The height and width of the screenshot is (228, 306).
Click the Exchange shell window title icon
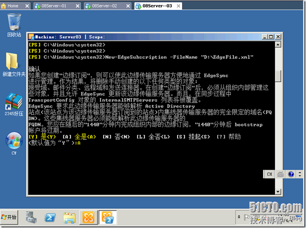[x=31, y=36]
